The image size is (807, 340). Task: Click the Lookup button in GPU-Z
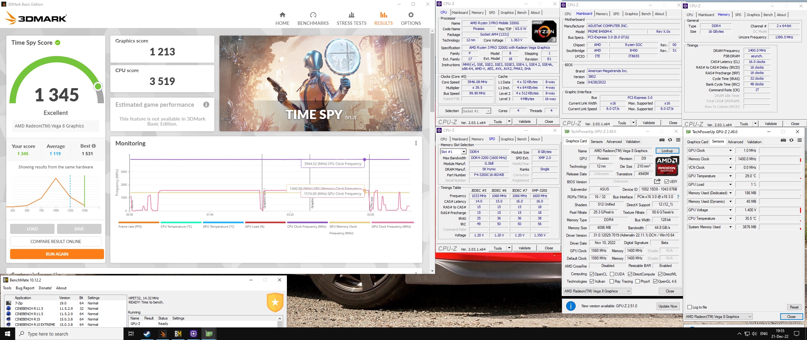tap(667, 151)
